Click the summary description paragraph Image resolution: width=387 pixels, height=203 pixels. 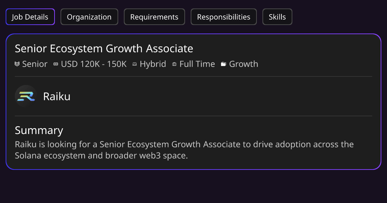pyautogui.click(x=184, y=150)
